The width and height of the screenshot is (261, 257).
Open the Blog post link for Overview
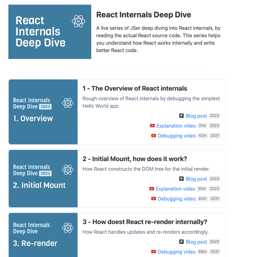click(196, 116)
